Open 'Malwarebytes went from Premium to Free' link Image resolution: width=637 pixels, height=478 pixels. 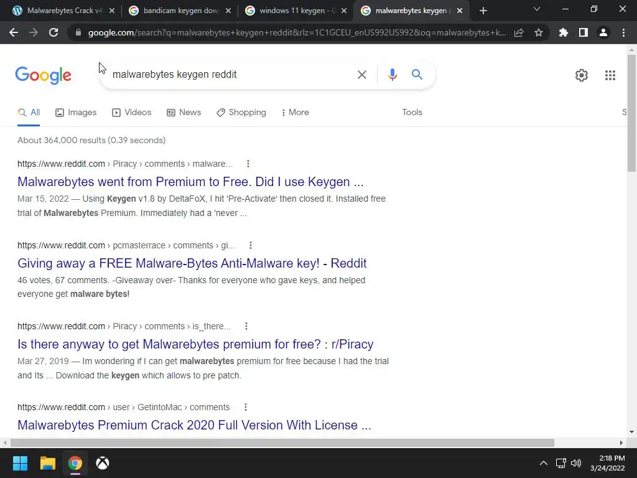click(x=190, y=182)
